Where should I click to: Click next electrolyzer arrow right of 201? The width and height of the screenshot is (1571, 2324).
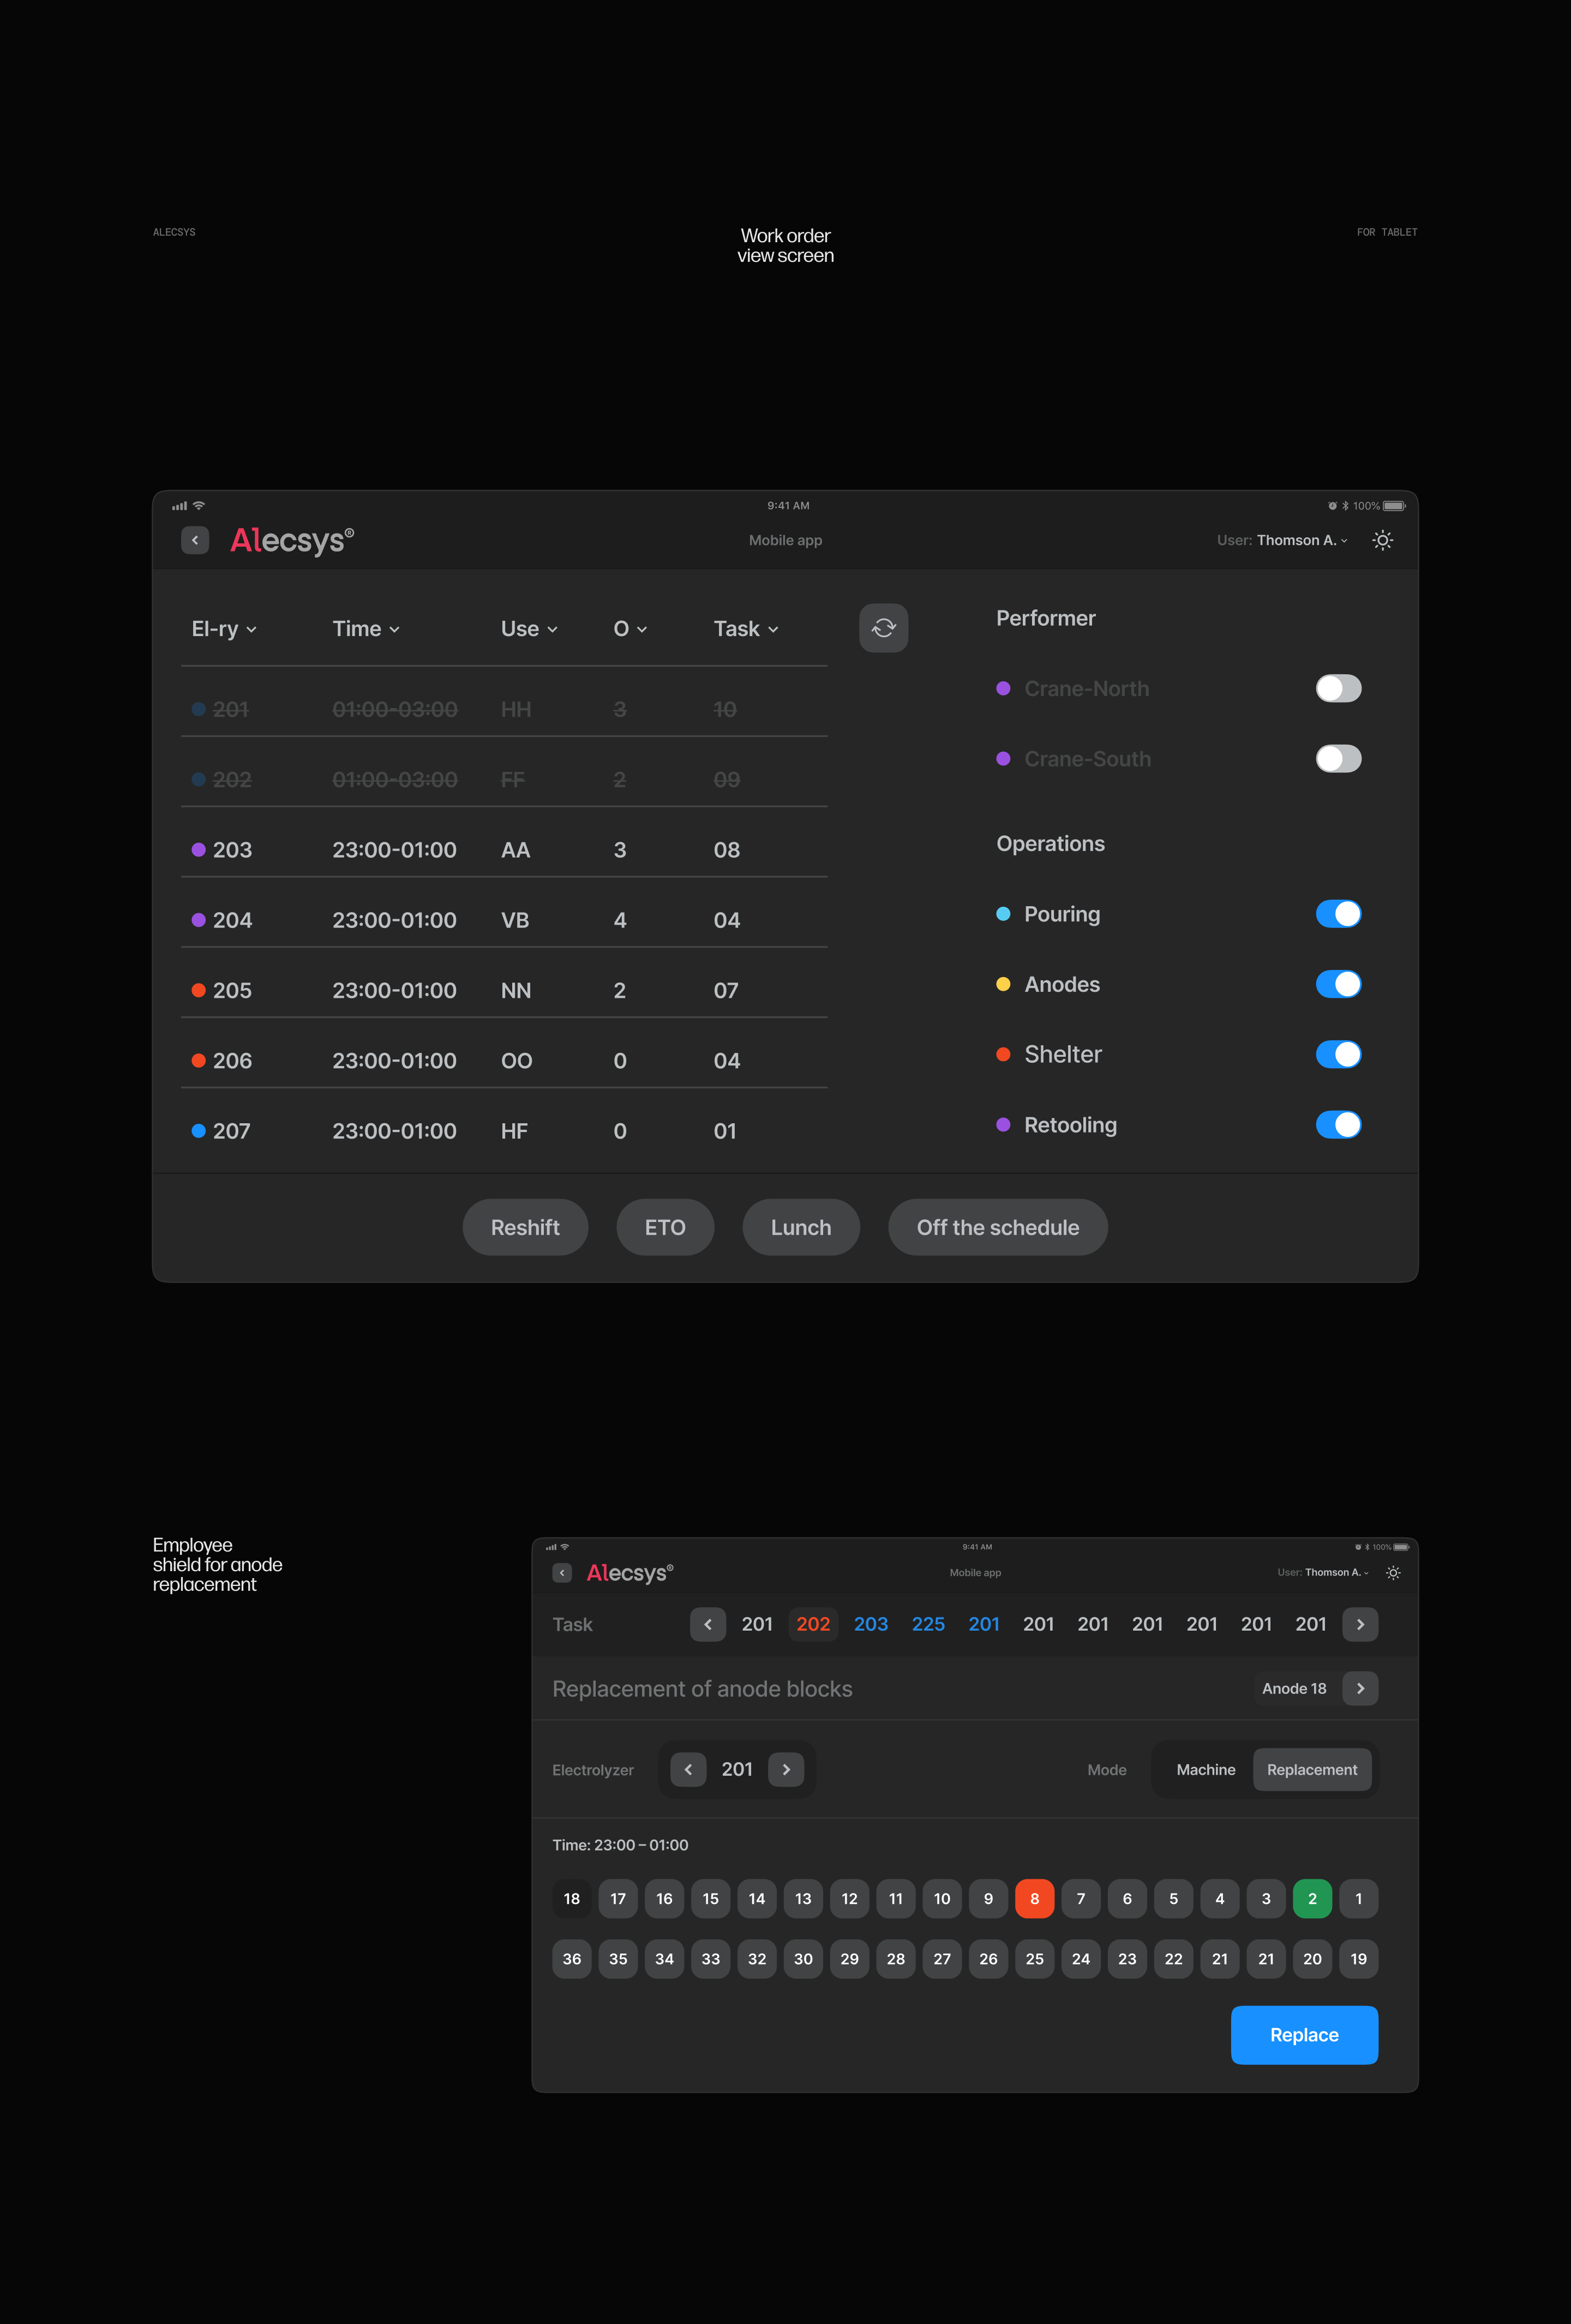(x=786, y=1769)
